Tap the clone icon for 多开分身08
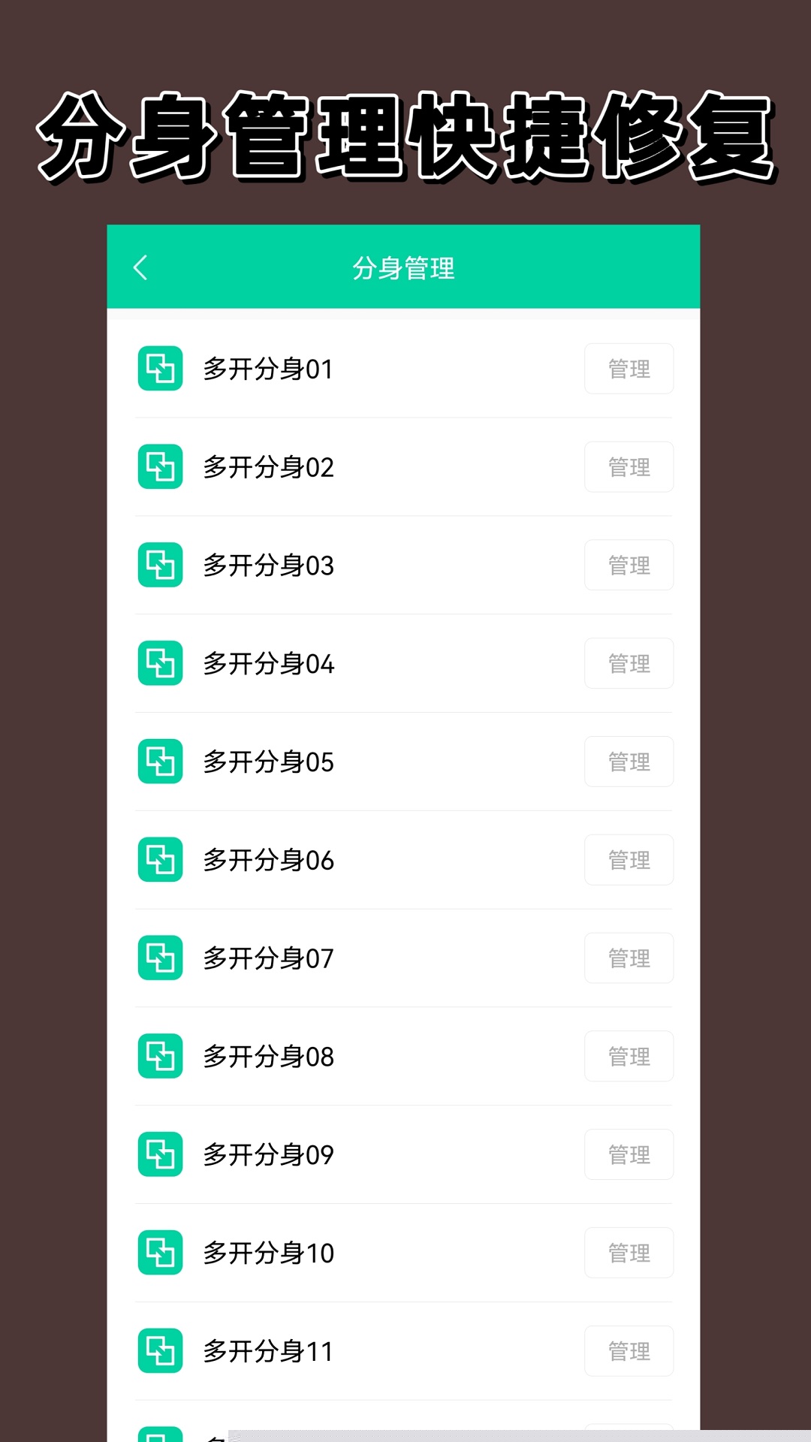Image resolution: width=811 pixels, height=1442 pixels. click(x=160, y=1056)
